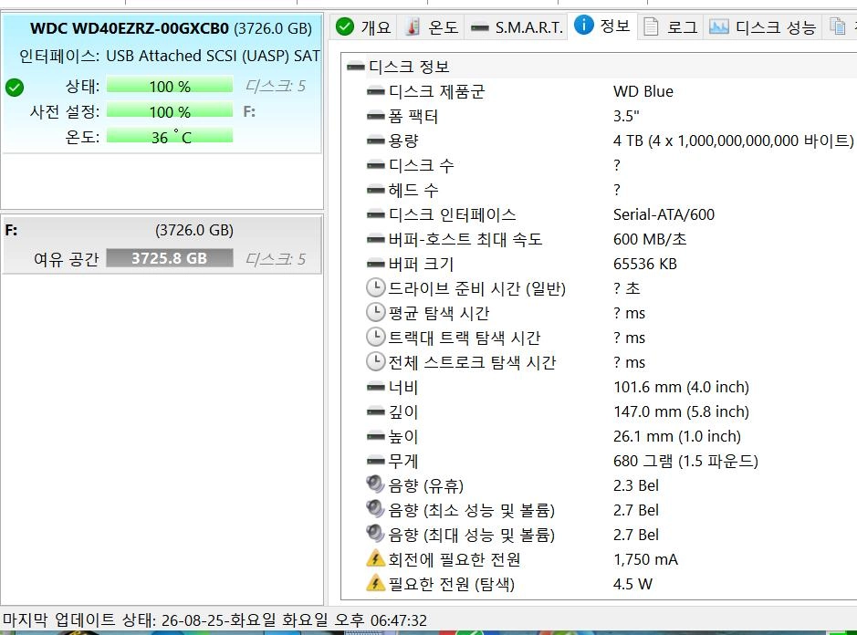Click the partially visible copy-pages tab icon
Viewport: 857px width, 635px height.
[x=837, y=26]
